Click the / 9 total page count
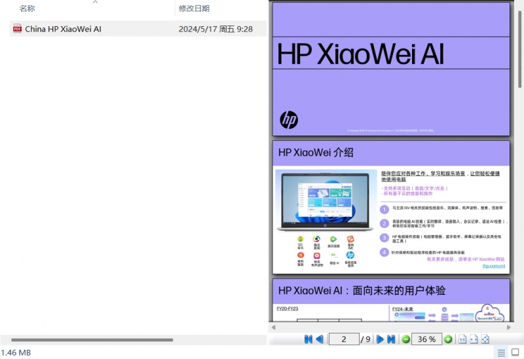Image resolution: width=524 pixels, height=359 pixels. (x=365, y=339)
